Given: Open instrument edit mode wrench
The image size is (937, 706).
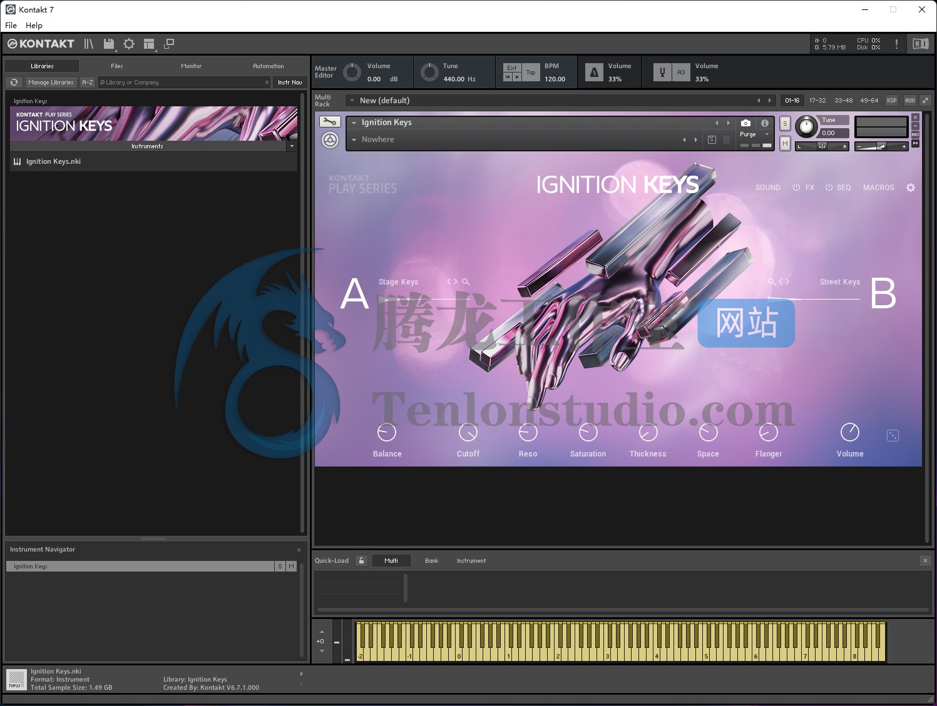Looking at the screenshot, I should [330, 122].
